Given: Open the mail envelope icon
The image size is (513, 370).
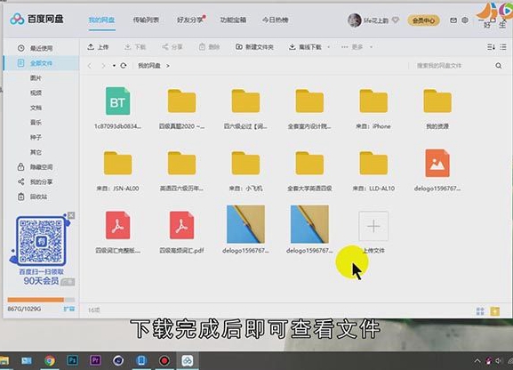Looking at the screenshot, I should coord(453,20).
